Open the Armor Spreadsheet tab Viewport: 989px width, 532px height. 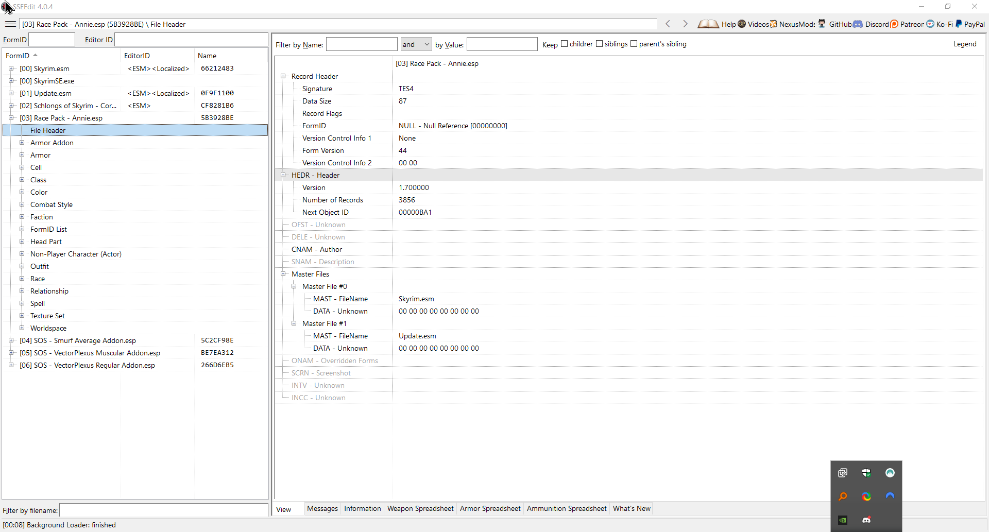pyautogui.click(x=490, y=509)
